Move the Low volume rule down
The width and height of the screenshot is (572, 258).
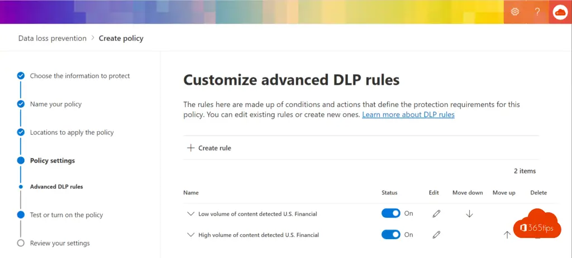469,213
